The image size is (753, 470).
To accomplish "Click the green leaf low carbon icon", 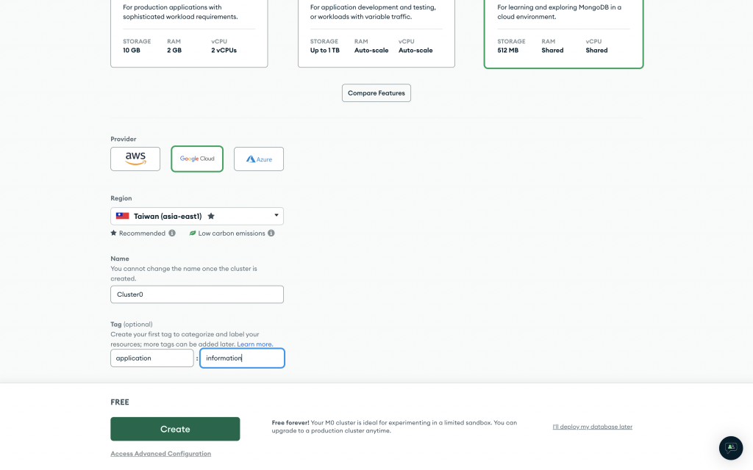I will pos(193,233).
